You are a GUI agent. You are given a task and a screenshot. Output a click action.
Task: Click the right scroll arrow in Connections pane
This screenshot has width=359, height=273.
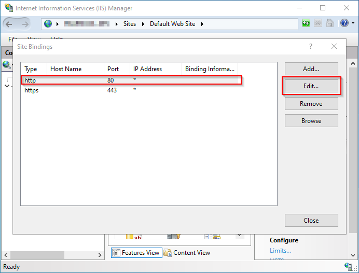coord(100,255)
